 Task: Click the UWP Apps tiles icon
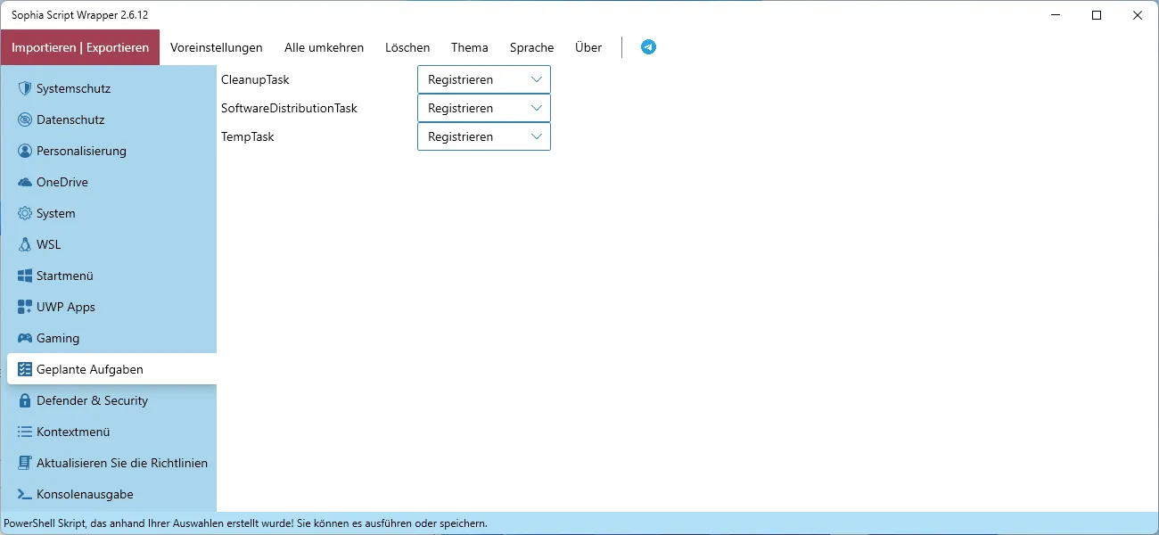pos(25,307)
